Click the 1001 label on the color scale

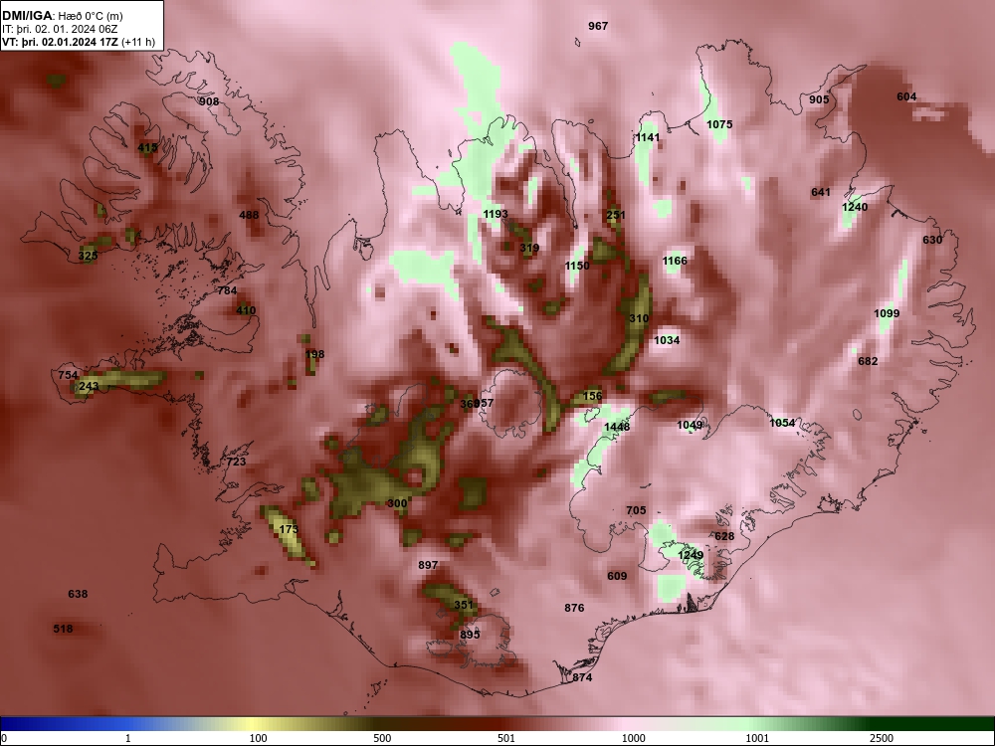point(757,738)
